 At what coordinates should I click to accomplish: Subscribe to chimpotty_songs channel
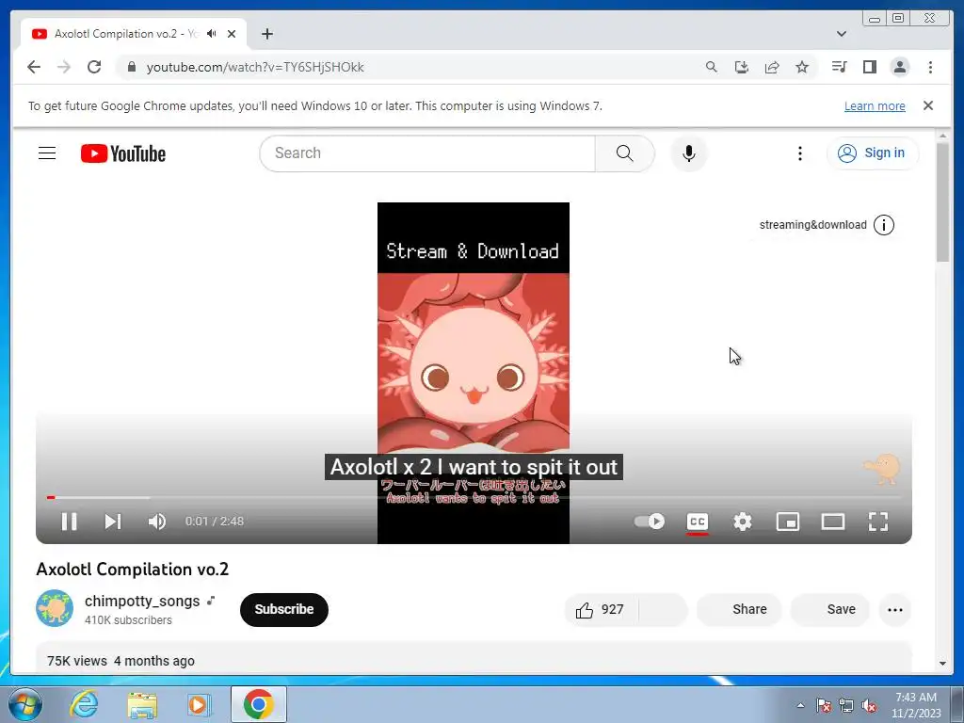tap(284, 609)
